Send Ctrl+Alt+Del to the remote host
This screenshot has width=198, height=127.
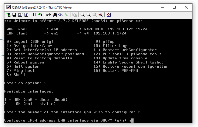click(48, 15)
